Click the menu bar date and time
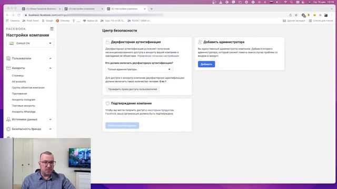337x189 pixels. [324, 2]
